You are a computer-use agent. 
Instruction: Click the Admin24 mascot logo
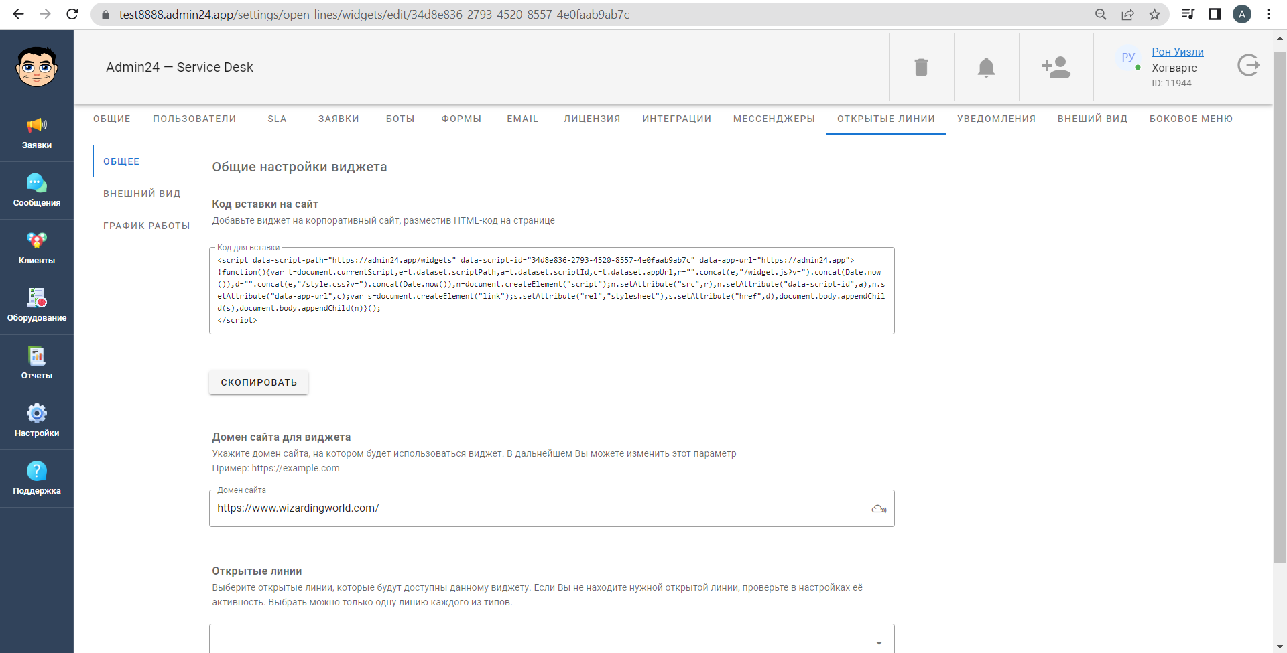pyautogui.click(x=37, y=67)
